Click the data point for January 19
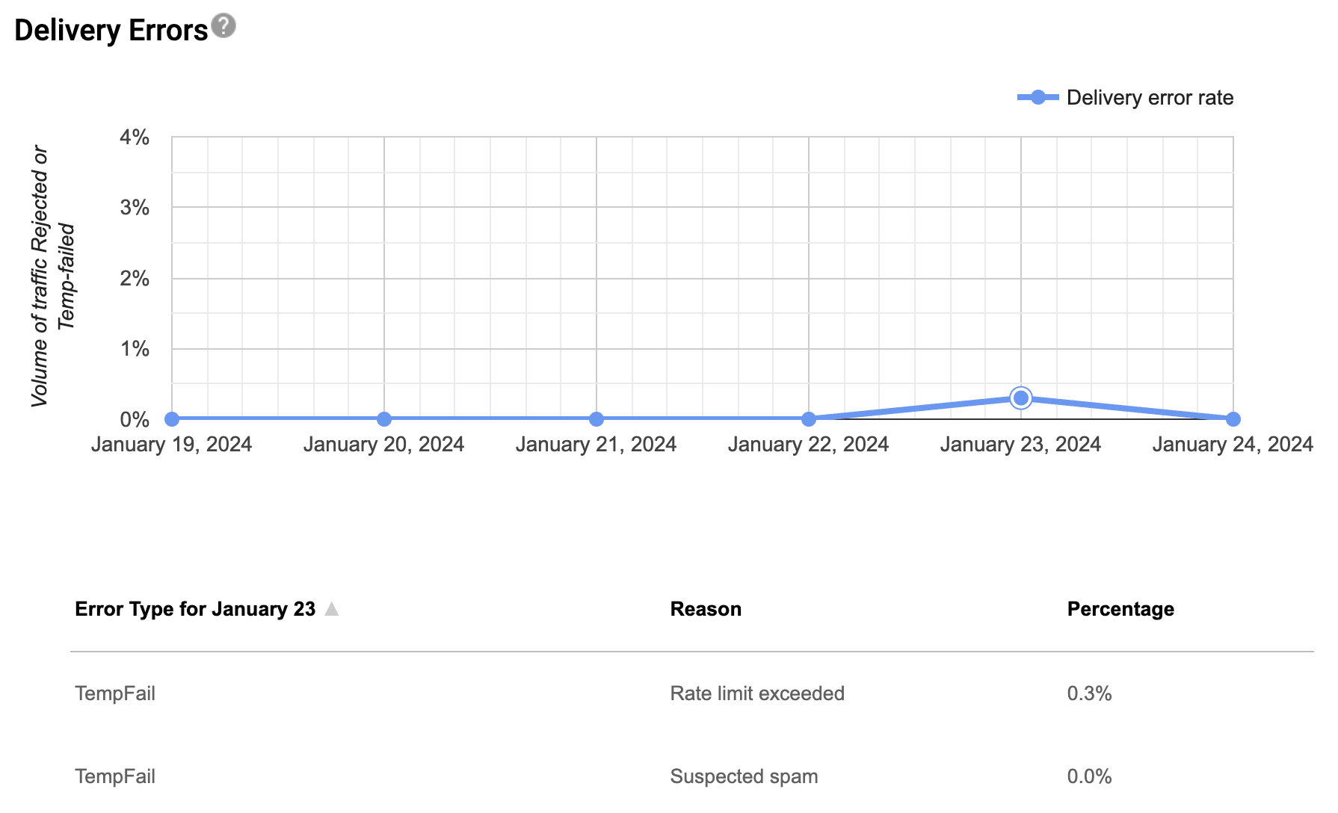Image resolution: width=1338 pixels, height=813 pixels. coord(170,418)
